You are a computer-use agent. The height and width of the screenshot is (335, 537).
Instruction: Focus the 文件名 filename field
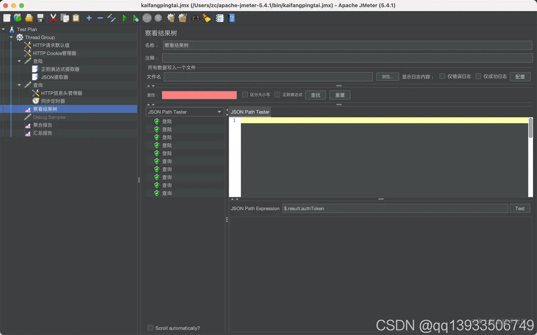[x=268, y=77]
